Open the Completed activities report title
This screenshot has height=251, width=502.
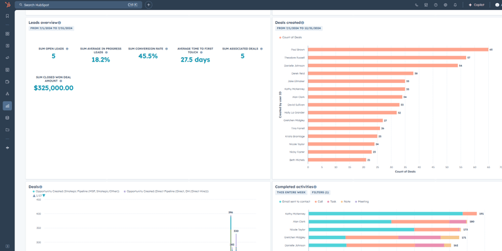(x=294, y=187)
